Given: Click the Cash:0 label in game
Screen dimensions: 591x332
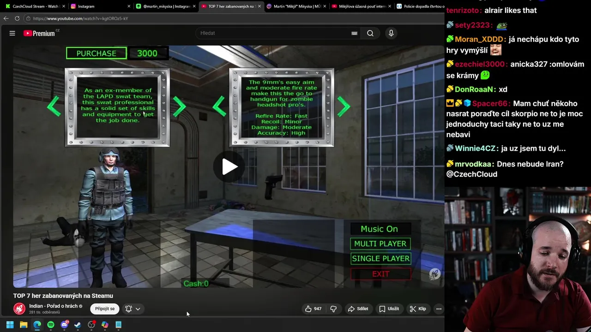Looking at the screenshot, I should (196, 284).
